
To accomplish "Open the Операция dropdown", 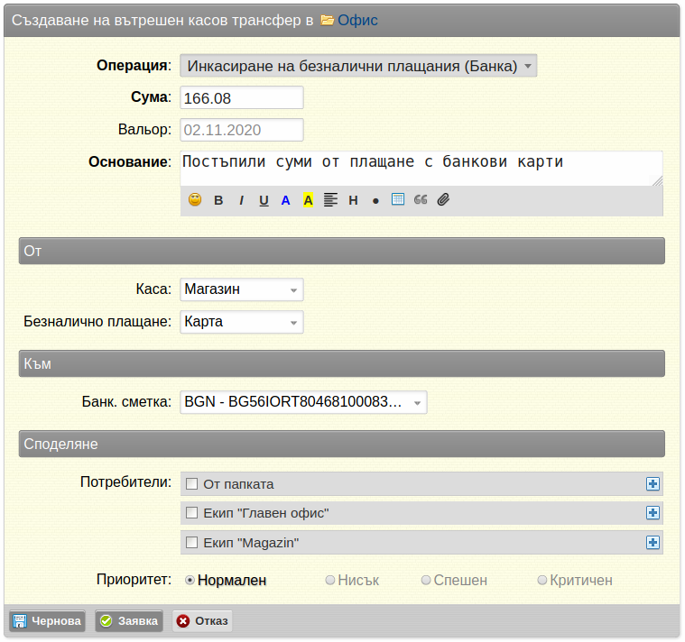I will [x=358, y=66].
